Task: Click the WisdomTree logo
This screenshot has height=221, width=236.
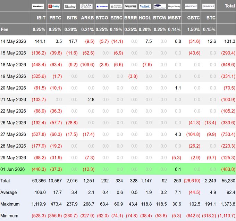Action: pos(160,7)
